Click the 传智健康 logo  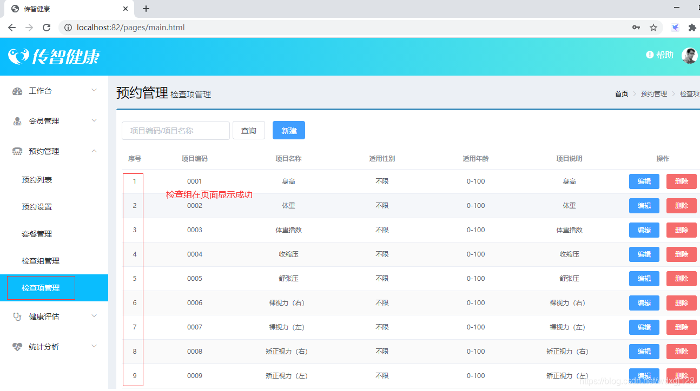(x=54, y=56)
